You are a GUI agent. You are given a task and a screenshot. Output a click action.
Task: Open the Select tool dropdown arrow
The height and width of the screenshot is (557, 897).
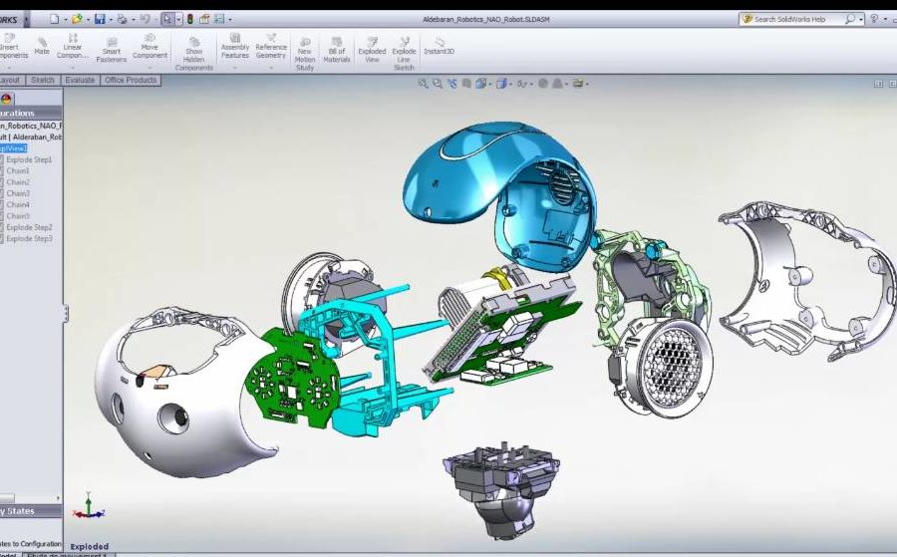[x=178, y=20]
